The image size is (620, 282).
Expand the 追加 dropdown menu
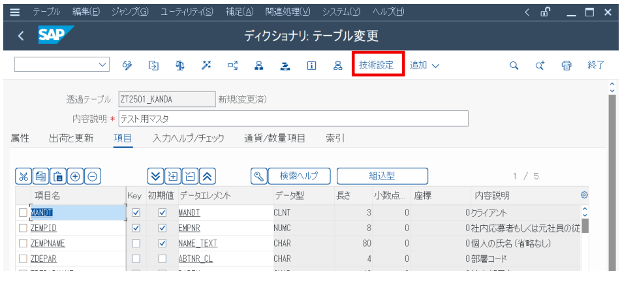(424, 66)
